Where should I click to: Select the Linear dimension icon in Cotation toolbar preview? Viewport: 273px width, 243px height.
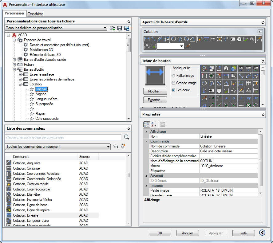click(x=147, y=39)
